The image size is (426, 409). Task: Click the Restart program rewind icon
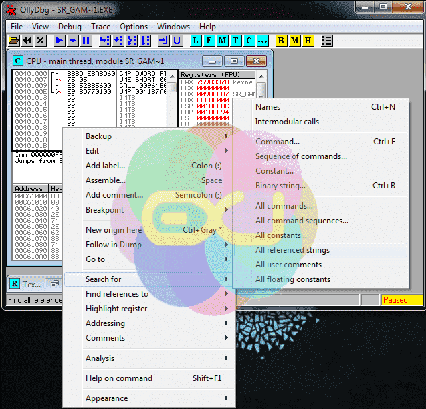point(27,41)
